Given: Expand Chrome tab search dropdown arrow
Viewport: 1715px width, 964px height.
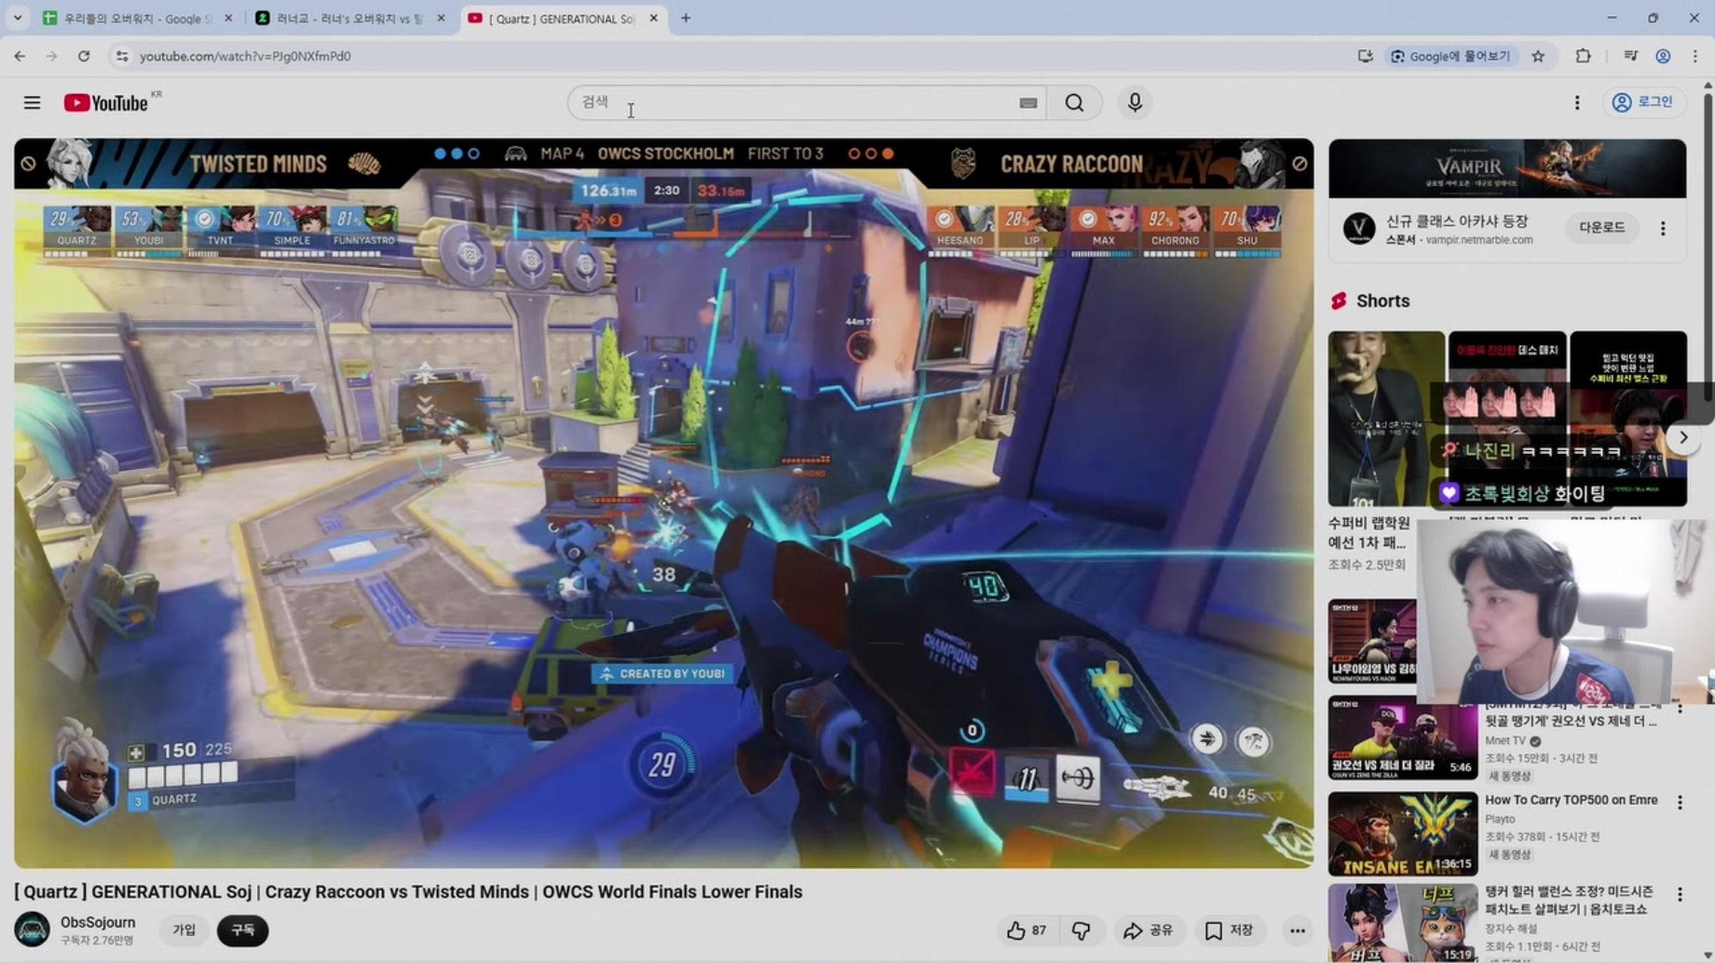Looking at the screenshot, I should 17,18.
